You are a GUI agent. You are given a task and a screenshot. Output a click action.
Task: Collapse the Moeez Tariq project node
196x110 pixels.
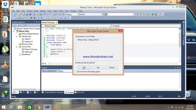(x=14, y=31)
